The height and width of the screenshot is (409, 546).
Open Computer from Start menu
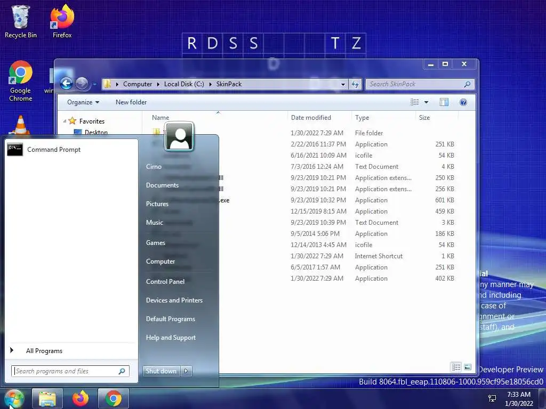(160, 261)
